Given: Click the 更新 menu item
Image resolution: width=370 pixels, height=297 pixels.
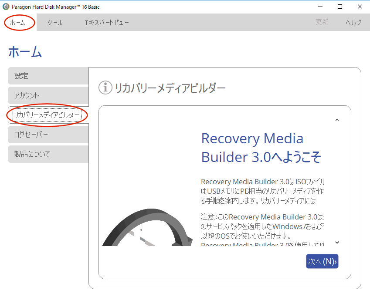Looking at the screenshot, I should coord(322,23).
